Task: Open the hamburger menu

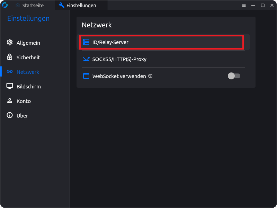Action: pos(244,5)
